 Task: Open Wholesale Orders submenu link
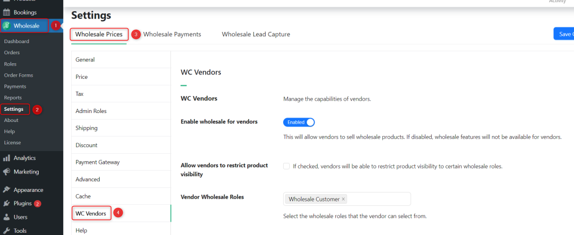coord(12,53)
